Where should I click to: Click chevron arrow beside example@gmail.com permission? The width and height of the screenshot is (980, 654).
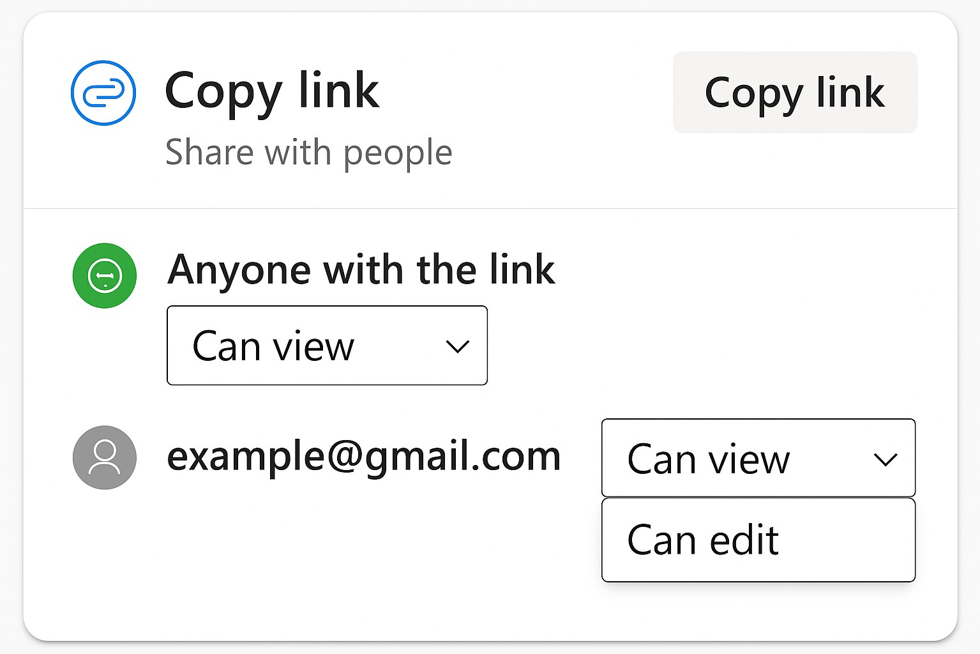[x=885, y=459]
